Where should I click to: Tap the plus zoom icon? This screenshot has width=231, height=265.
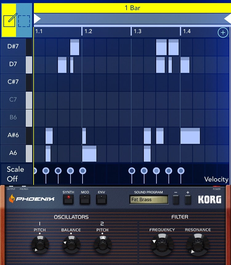tap(223, 32)
